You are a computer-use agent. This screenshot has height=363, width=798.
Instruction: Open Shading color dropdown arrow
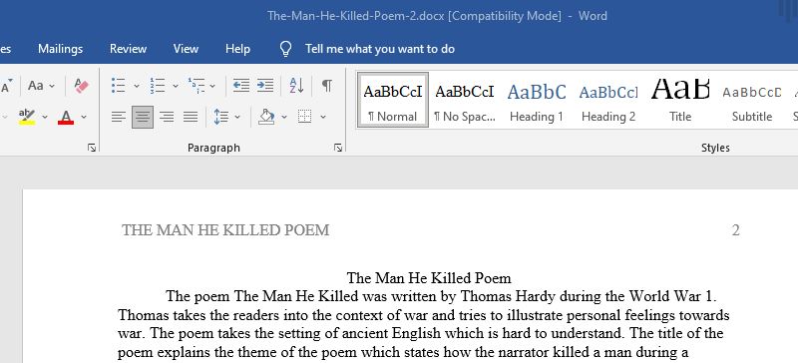tap(284, 118)
